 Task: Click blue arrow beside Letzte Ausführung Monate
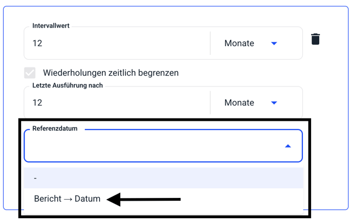[274, 103]
